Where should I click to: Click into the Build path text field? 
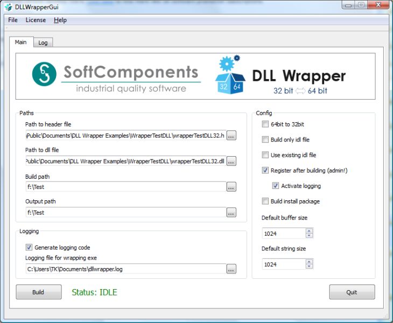click(126, 187)
